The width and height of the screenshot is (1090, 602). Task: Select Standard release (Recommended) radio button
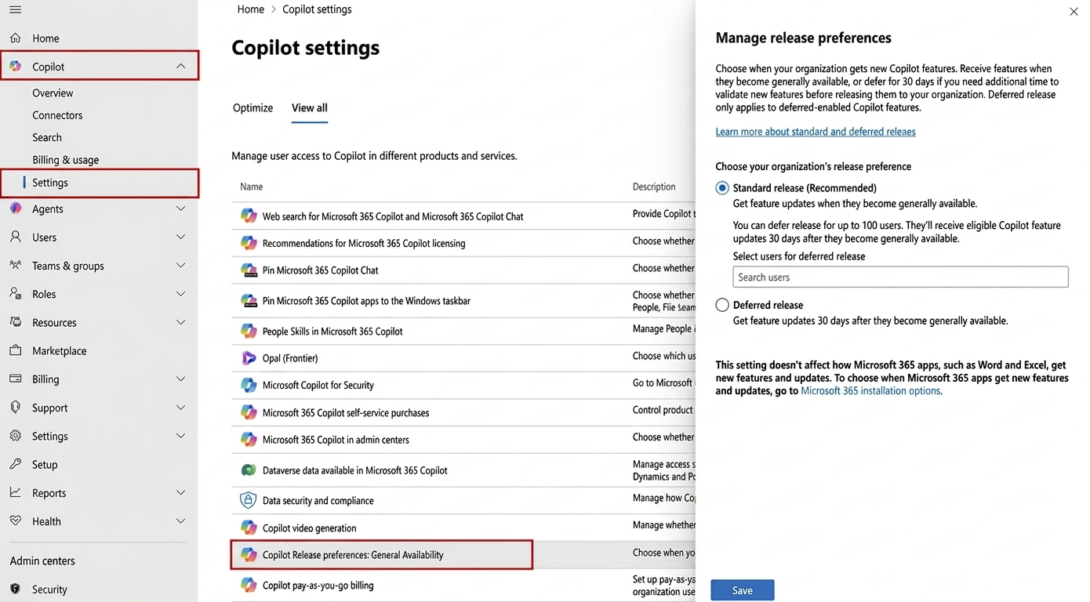[722, 188]
